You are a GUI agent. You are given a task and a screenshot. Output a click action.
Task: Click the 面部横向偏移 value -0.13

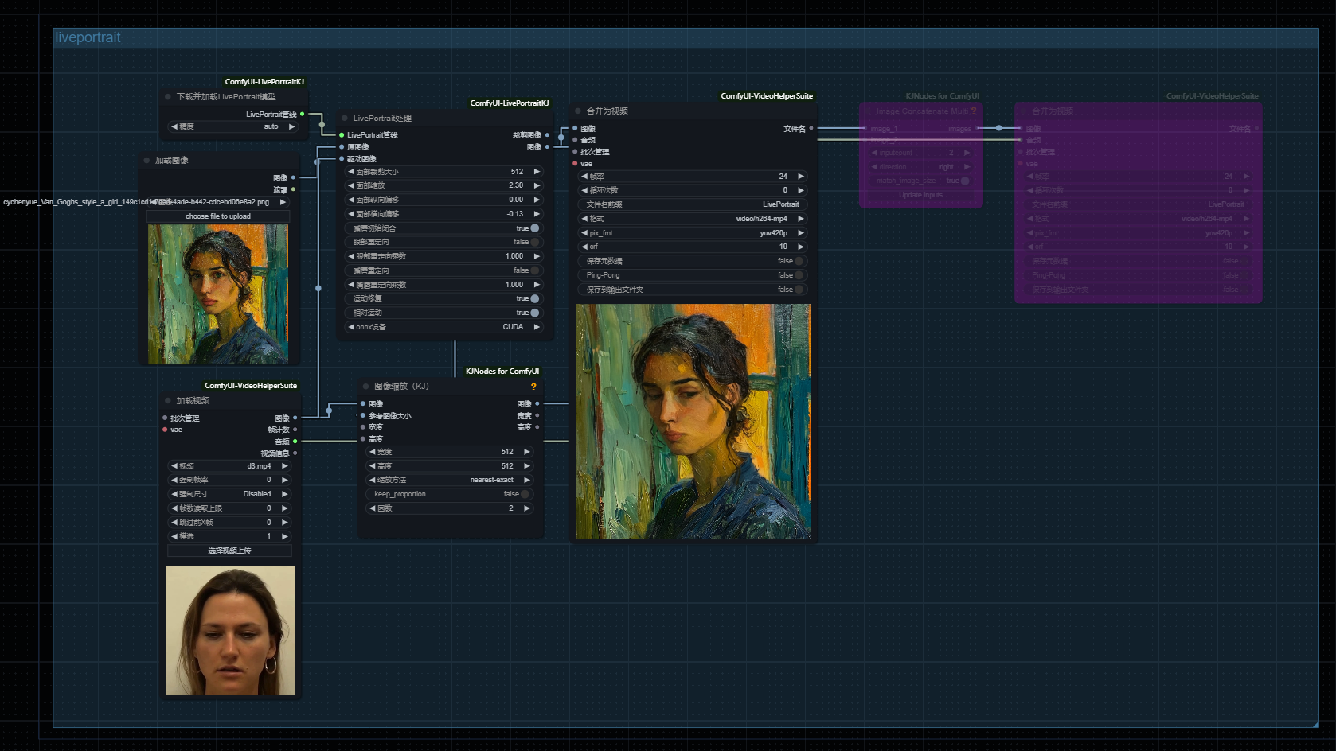(x=515, y=214)
